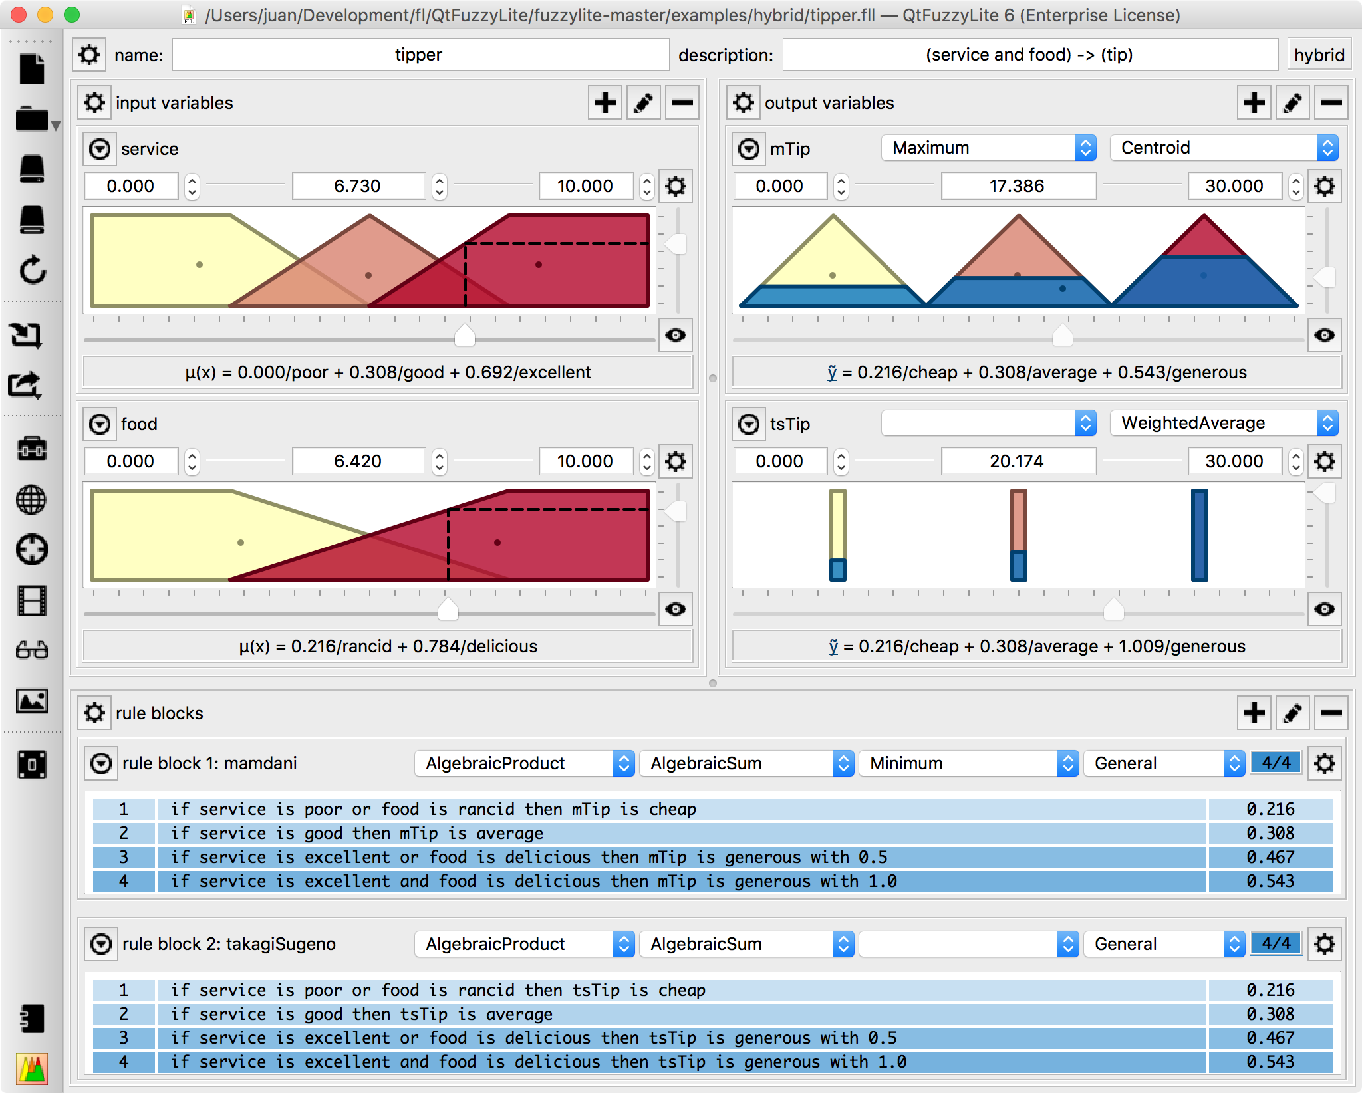The height and width of the screenshot is (1093, 1362).
Task: Open engine settings gear next to name
Action: [89, 55]
